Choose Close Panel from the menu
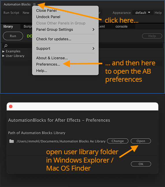The image size is (165, 187). point(46,10)
